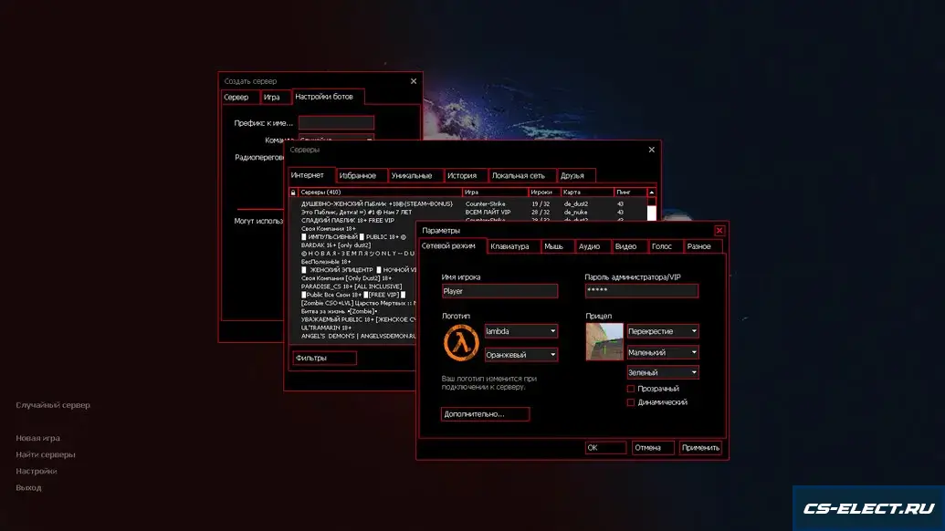Select the 'Битва за жизнь [Zombie]' server
The image size is (945, 531).
click(x=352, y=312)
